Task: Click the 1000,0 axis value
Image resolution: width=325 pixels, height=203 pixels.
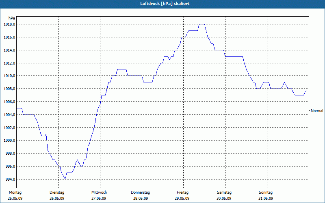Action: (9, 140)
